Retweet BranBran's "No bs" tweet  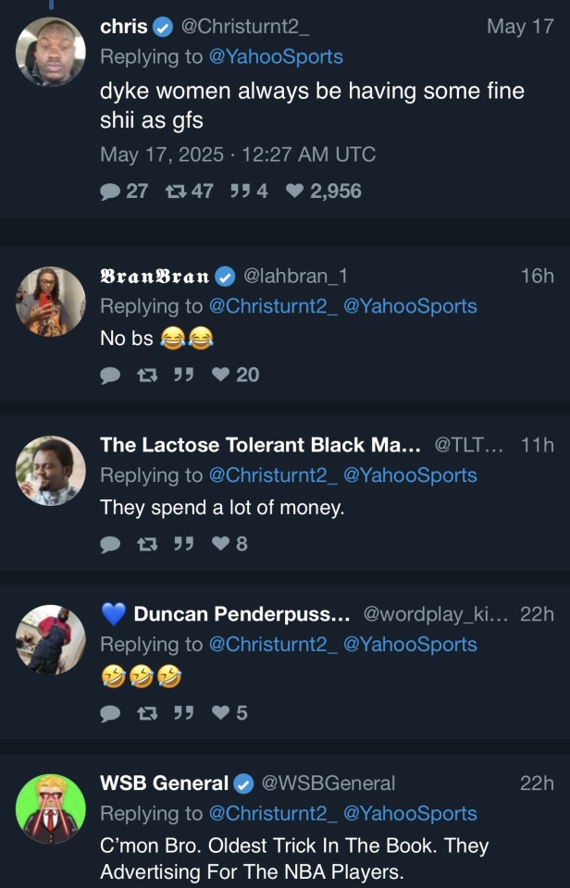pos(146,375)
